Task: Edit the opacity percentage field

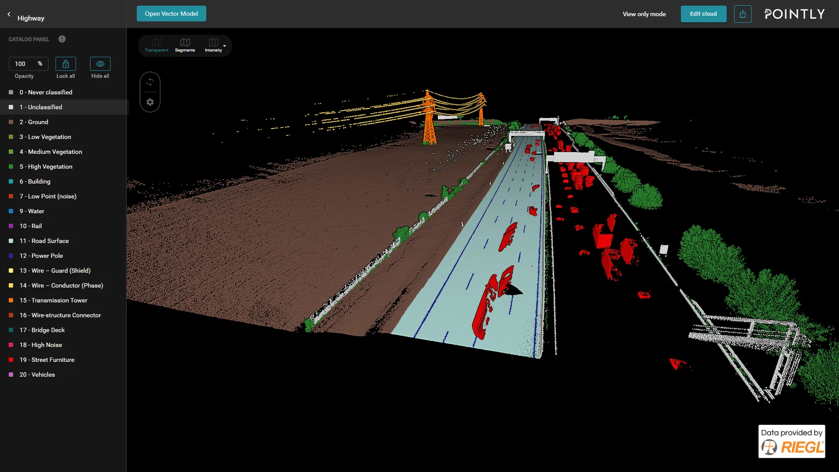Action: coord(28,63)
